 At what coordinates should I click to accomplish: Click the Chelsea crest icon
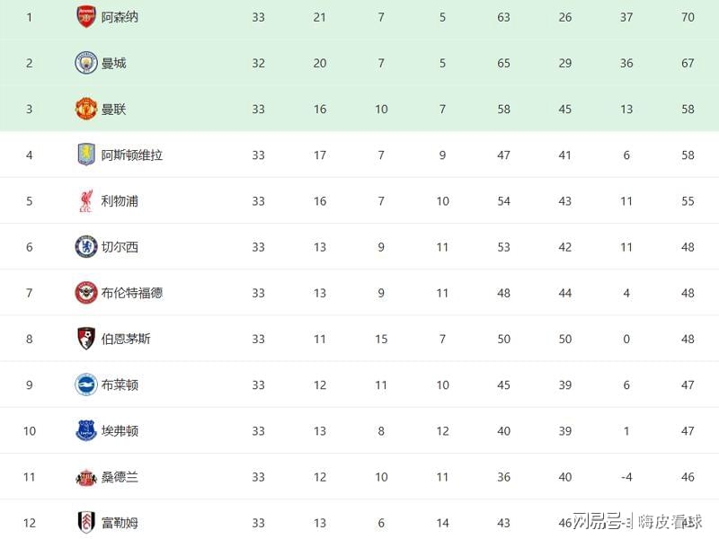pyautogui.click(x=85, y=247)
